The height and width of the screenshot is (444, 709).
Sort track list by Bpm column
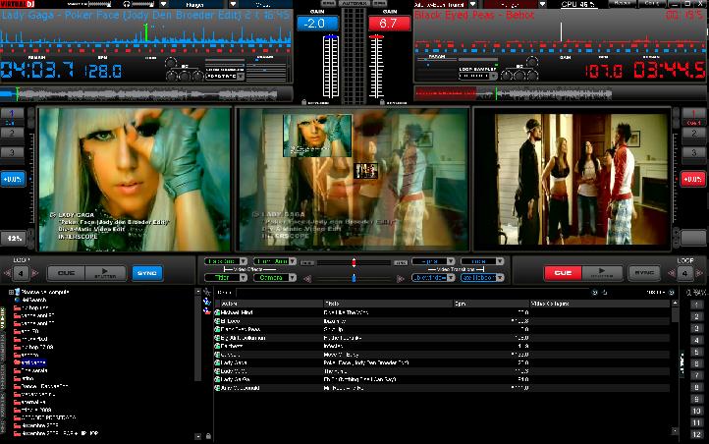pyautogui.click(x=491, y=304)
